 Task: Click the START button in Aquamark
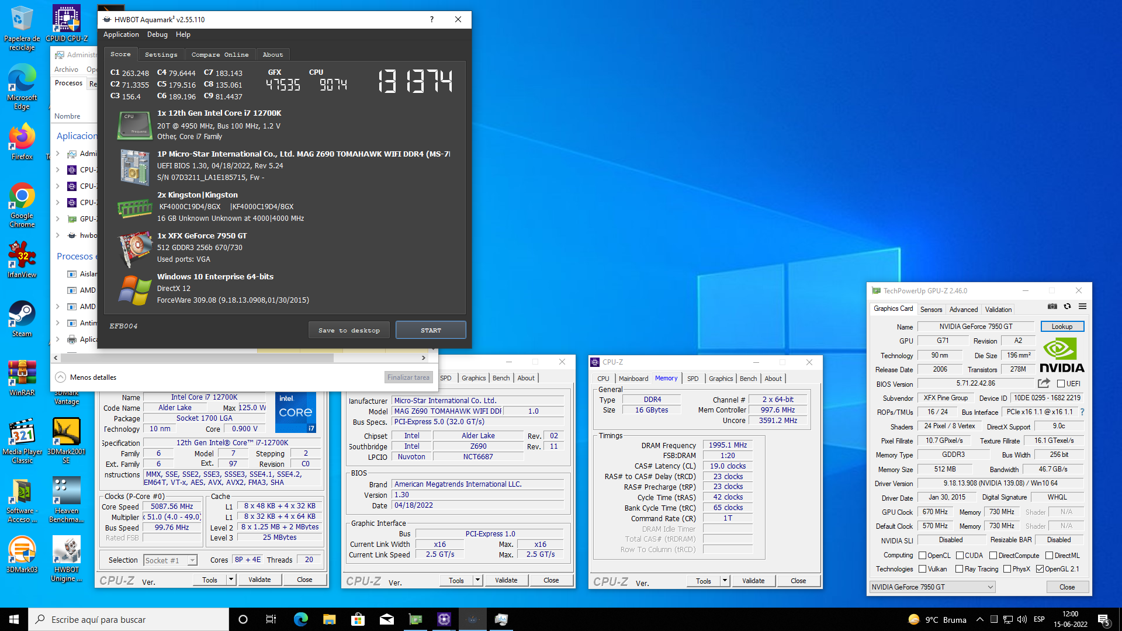point(431,330)
